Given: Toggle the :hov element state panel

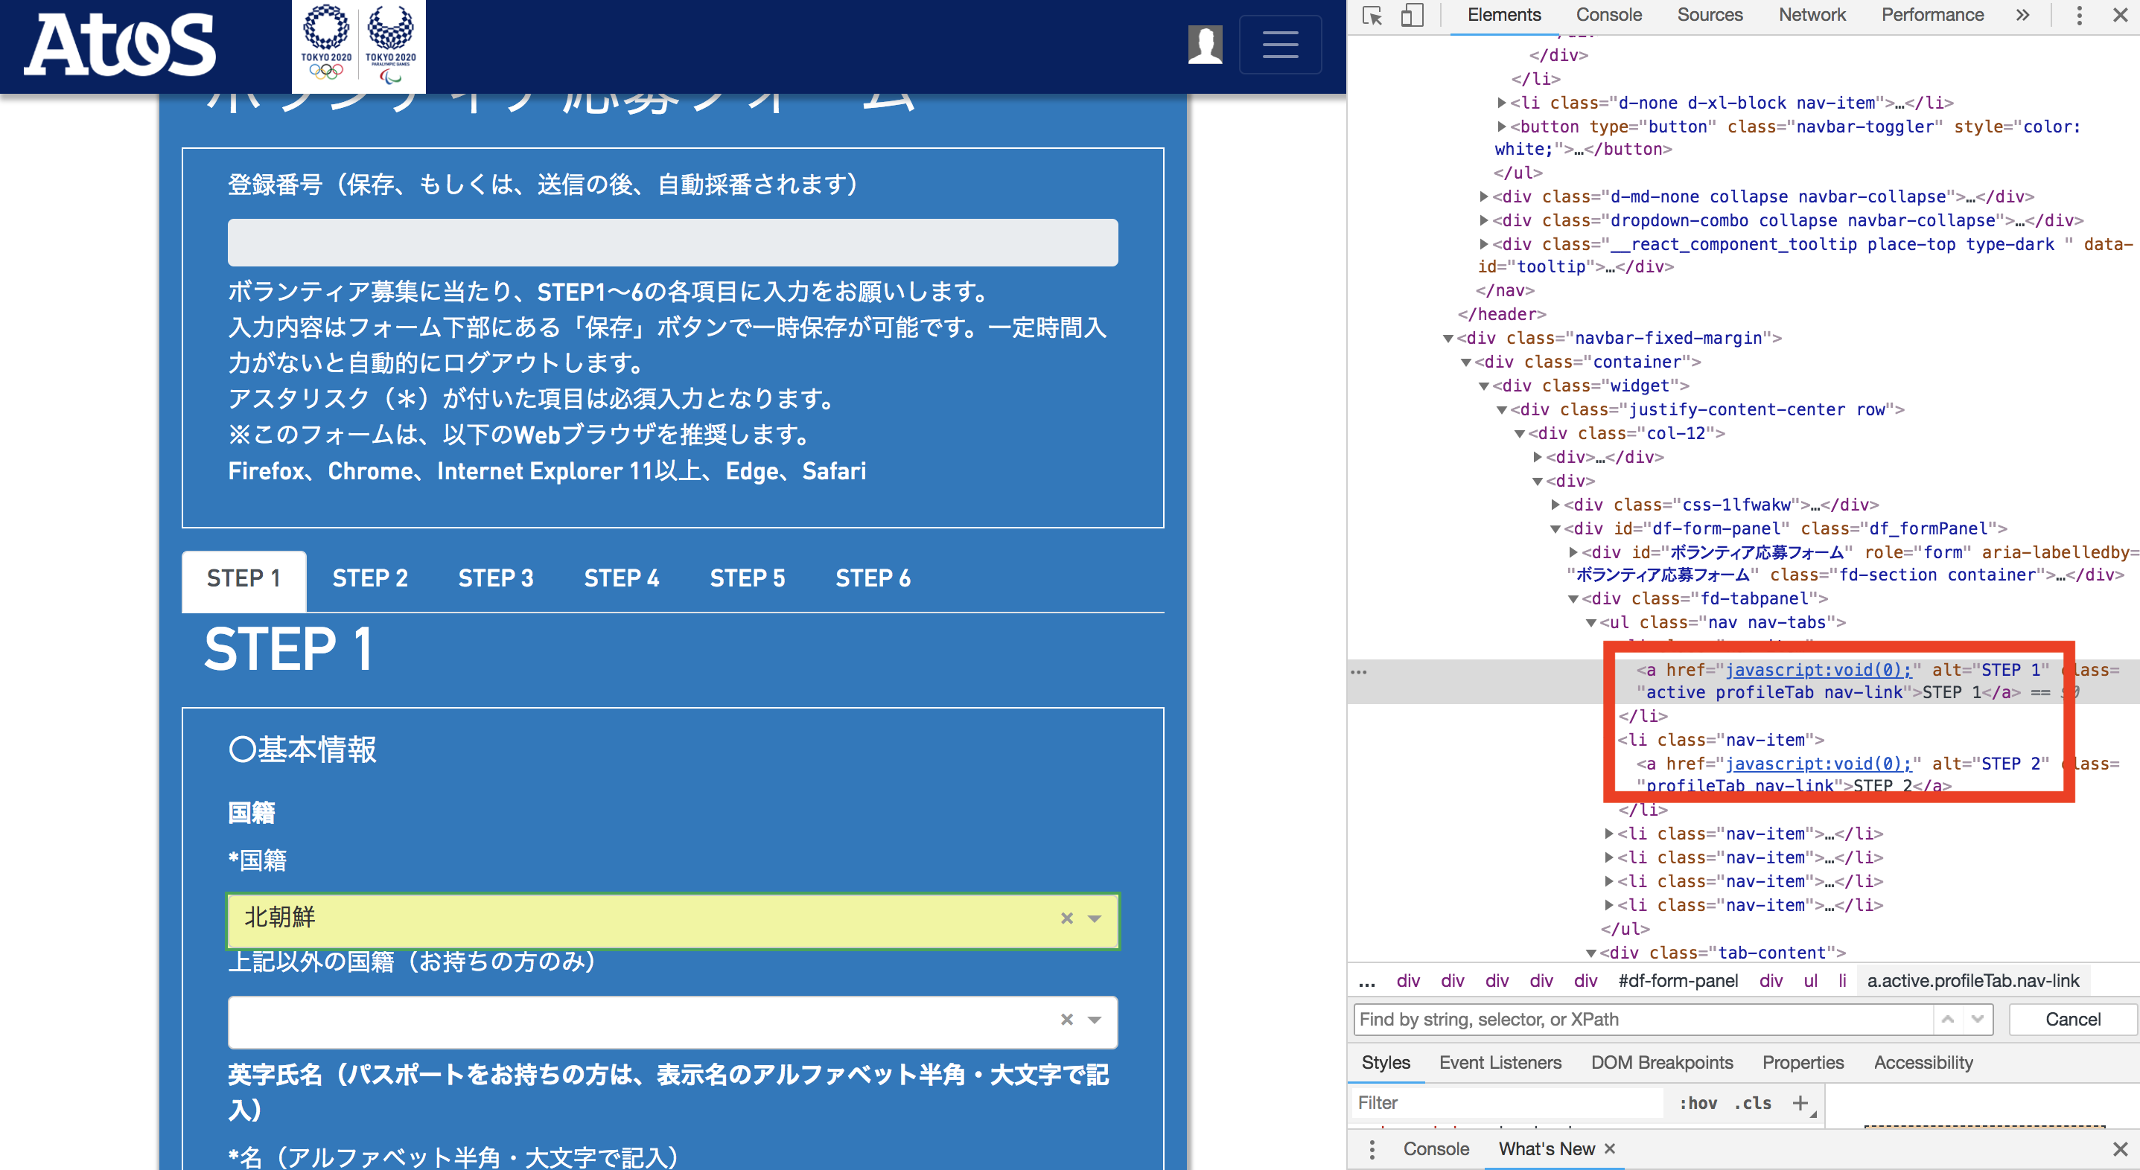Looking at the screenshot, I should [1700, 1103].
